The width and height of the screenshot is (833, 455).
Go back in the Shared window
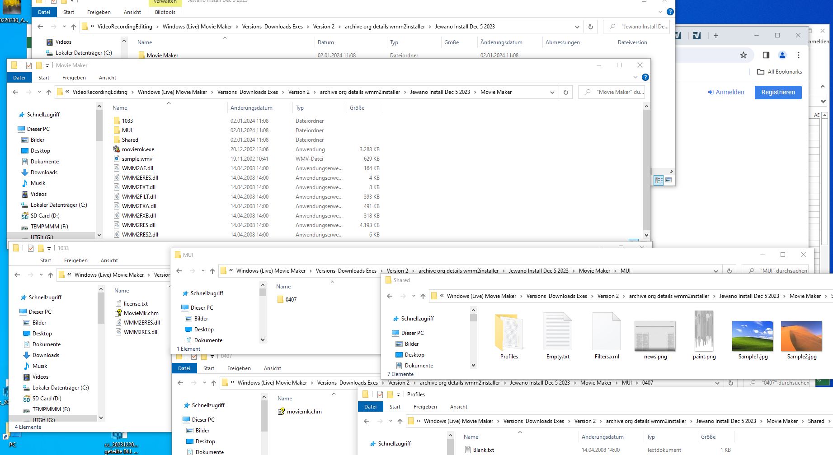click(x=390, y=296)
